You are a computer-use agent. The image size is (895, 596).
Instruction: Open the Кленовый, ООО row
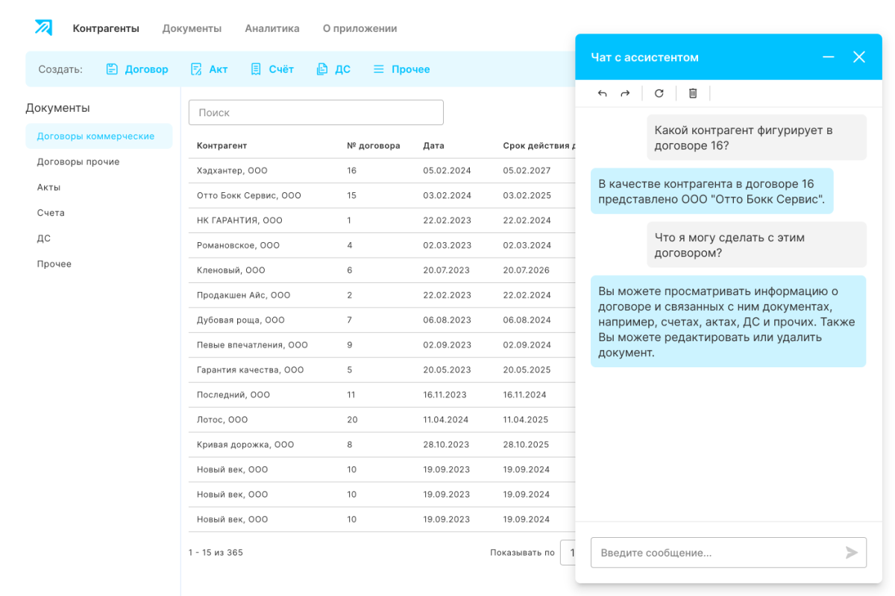[382, 270]
